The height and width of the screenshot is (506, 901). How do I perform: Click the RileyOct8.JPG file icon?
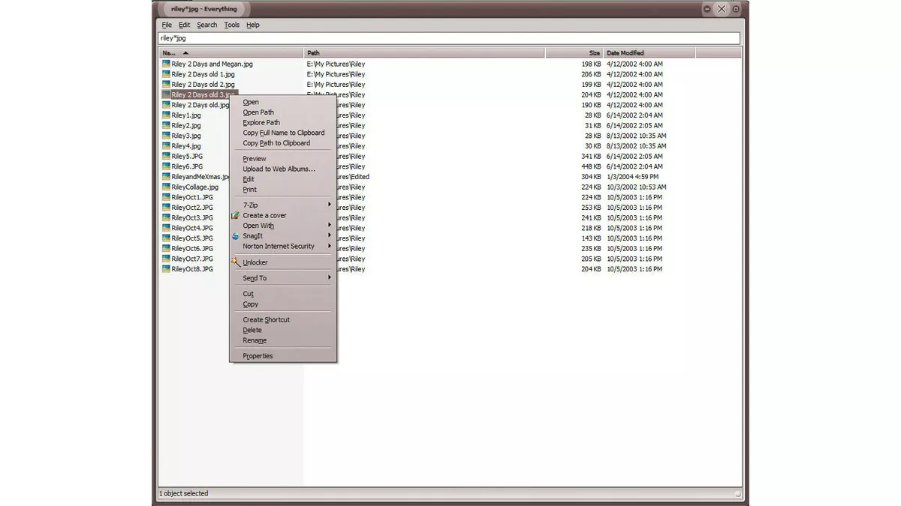point(165,268)
